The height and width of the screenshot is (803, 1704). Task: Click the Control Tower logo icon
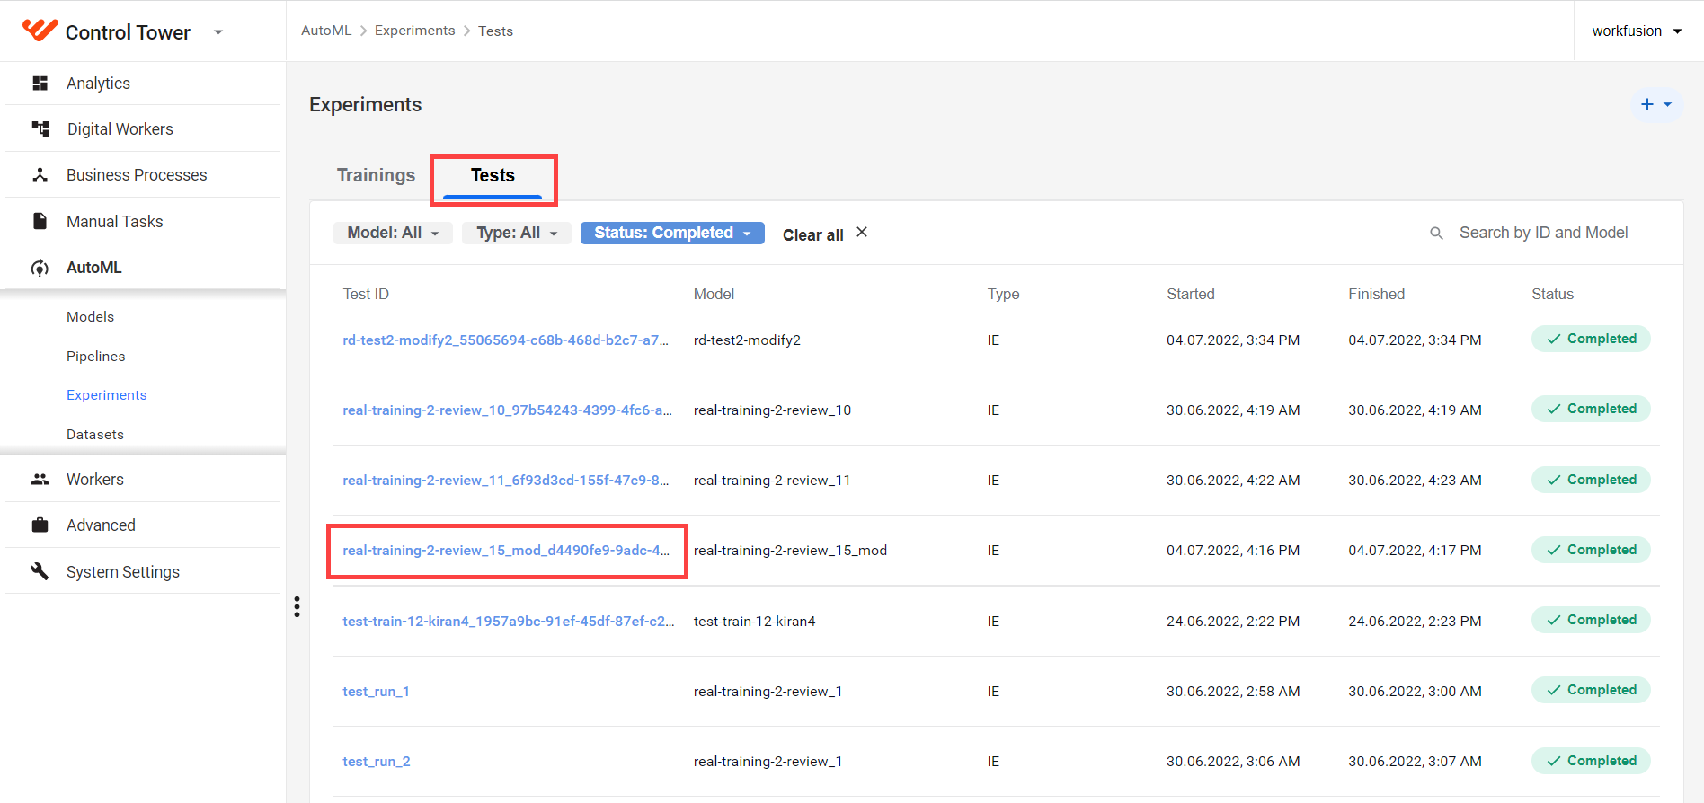pos(40,31)
